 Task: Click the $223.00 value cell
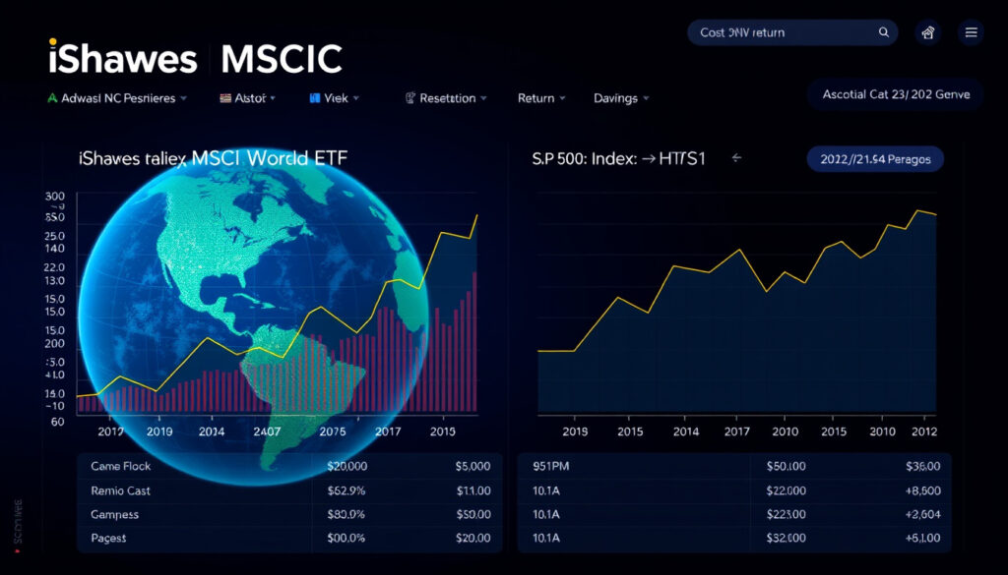(x=786, y=515)
